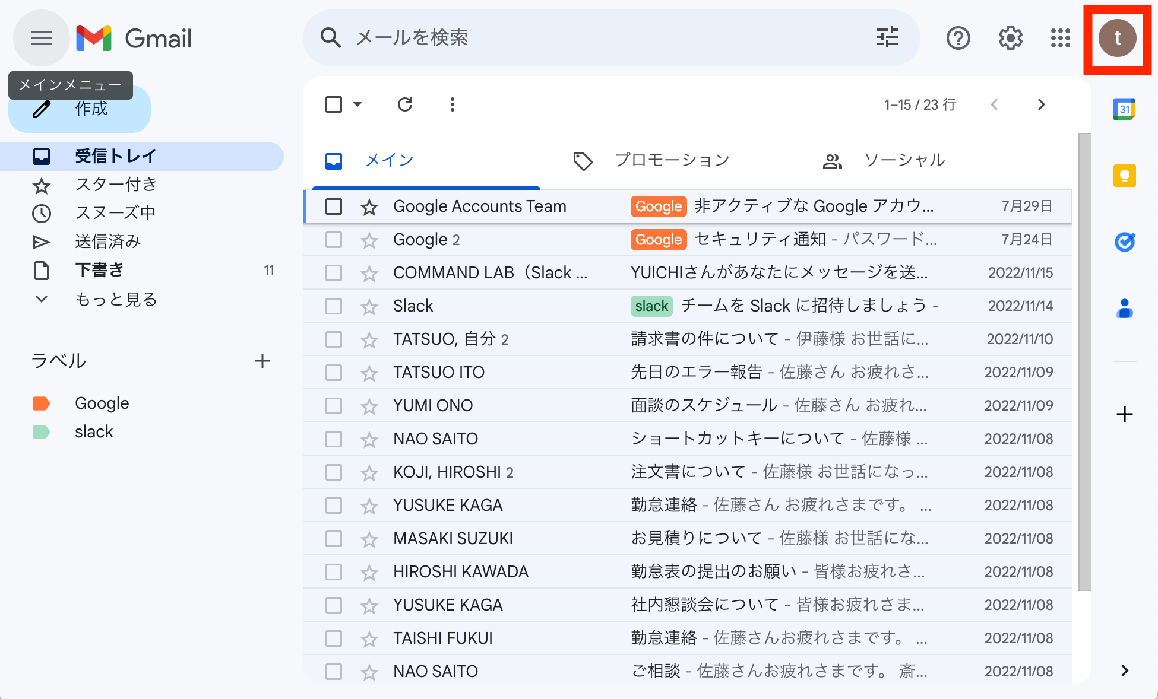Viewport: 1158px width, 699px height.
Task: Open Google Keep side panel
Action: (1125, 176)
